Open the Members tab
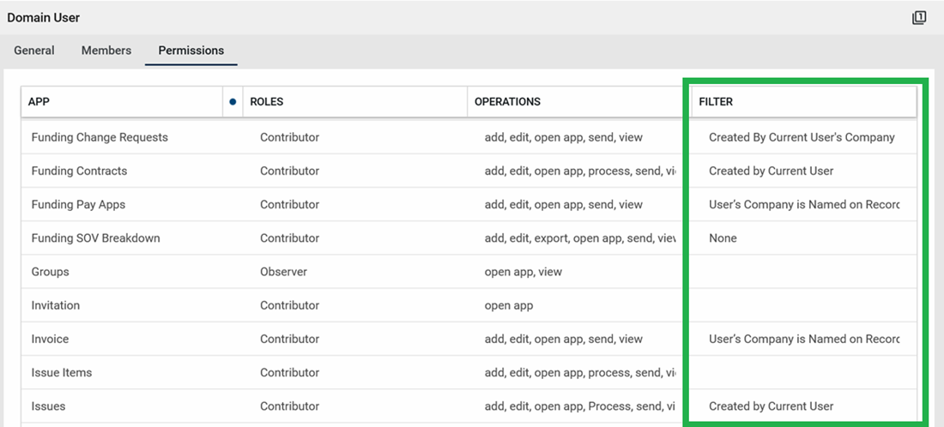Viewport: 944px width, 427px height. (x=106, y=51)
